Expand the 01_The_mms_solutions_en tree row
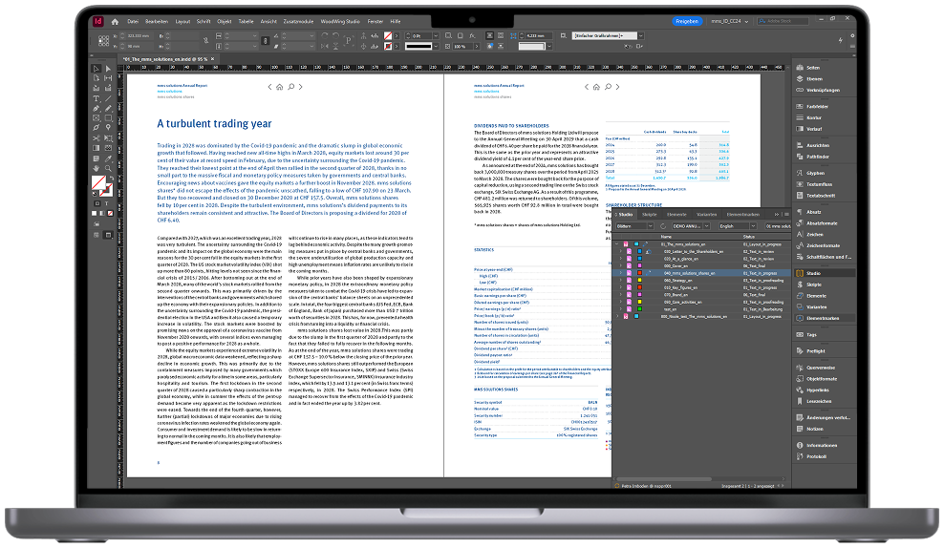 [616, 244]
